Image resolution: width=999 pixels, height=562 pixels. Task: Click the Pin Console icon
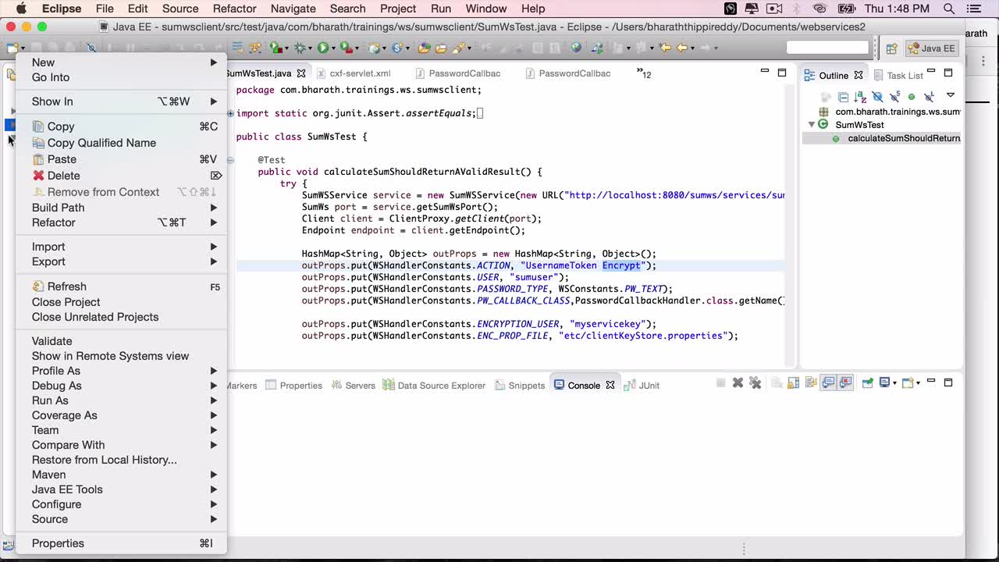point(867,383)
